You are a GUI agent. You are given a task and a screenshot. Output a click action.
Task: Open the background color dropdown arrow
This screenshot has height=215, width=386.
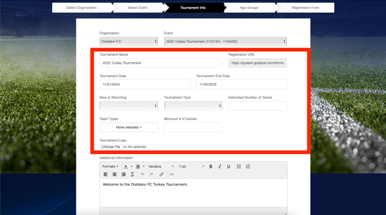click(x=144, y=167)
